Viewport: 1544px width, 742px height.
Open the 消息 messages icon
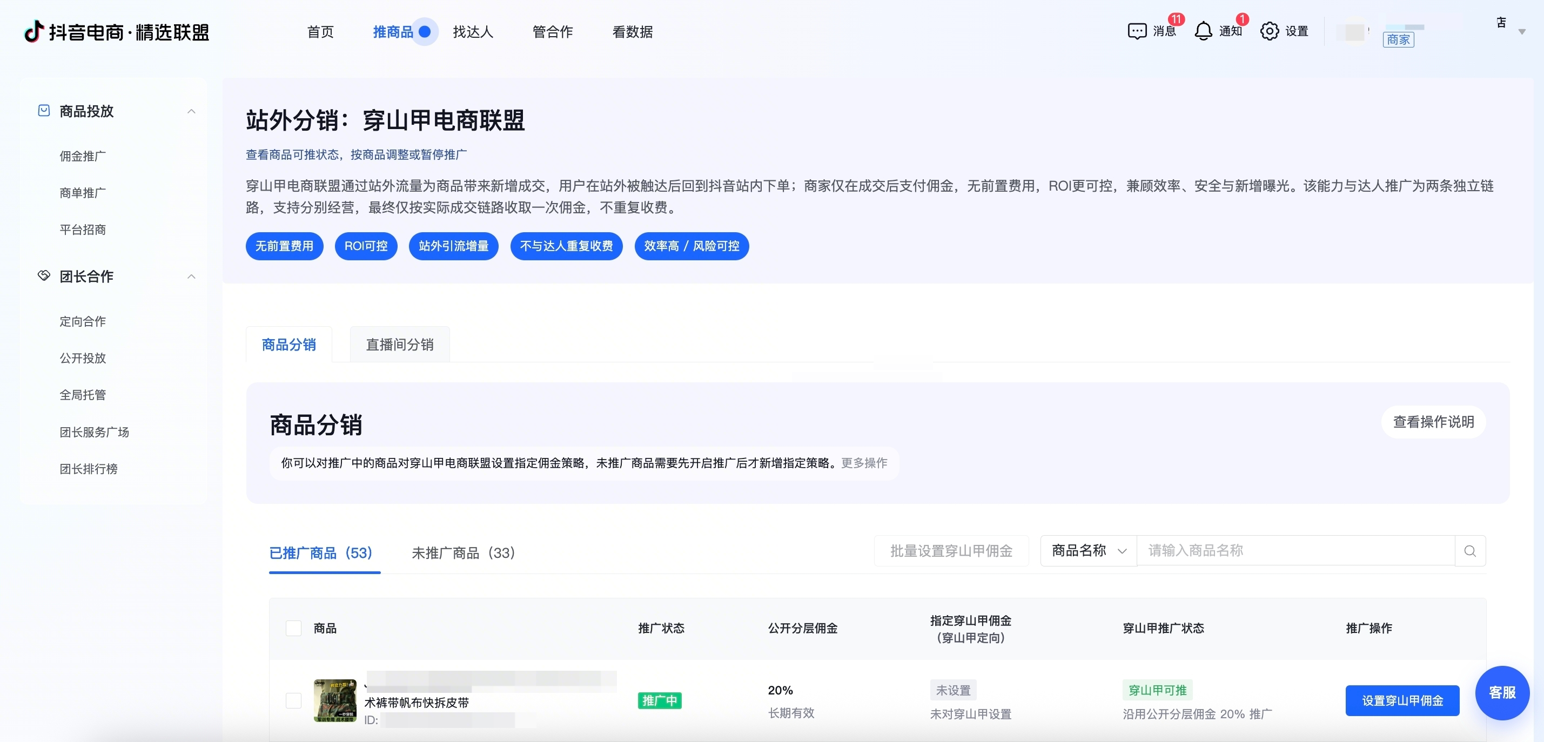click(x=1137, y=31)
